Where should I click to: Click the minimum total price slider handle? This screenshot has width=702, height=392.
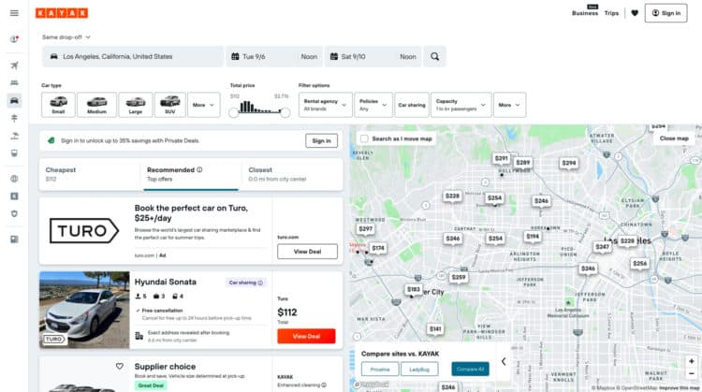click(x=233, y=113)
